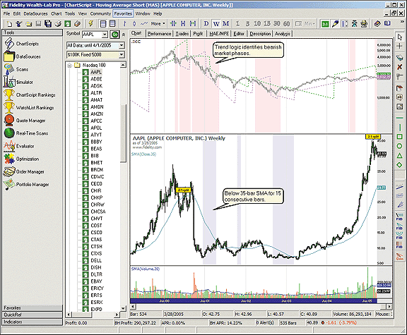Viewport: 407px width, 335px height.
Task: Open the Min scale dropdown
Action: coord(309,24)
